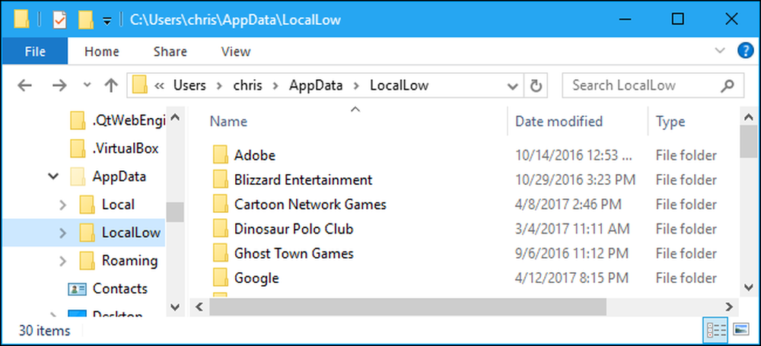Image resolution: width=761 pixels, height=346 pixels.
Task: Click the Google folder icon
Action: coord(220,278)
